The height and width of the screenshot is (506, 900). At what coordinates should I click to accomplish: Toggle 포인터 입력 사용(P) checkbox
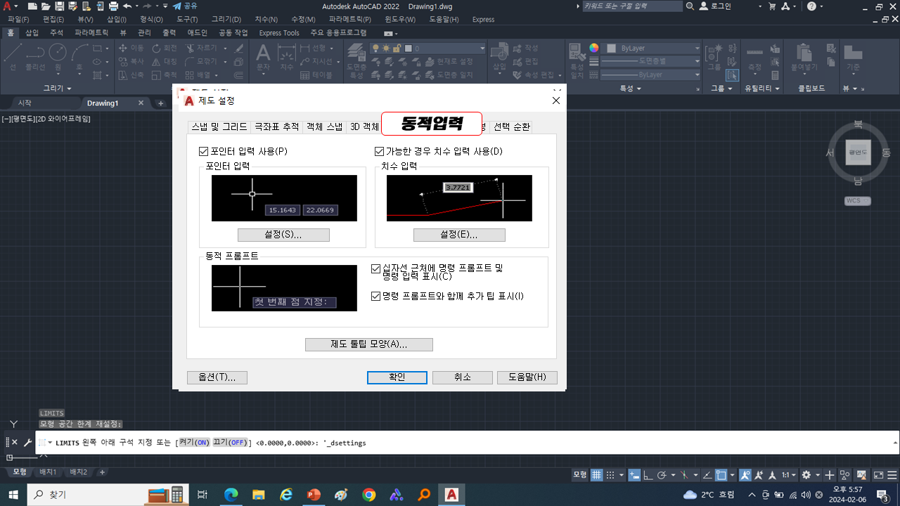tap(204, 151)
